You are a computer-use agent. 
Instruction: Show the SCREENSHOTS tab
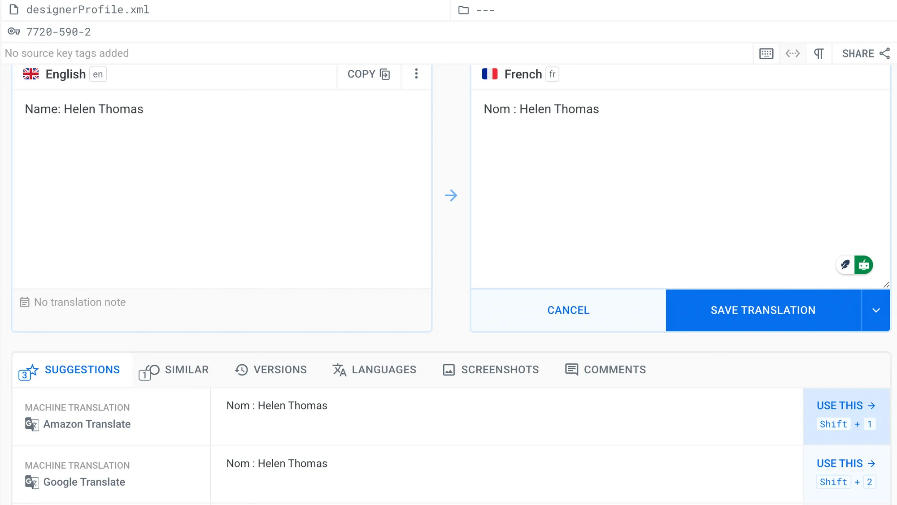point(491,370)
